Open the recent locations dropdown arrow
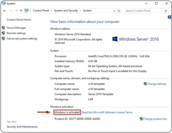 pos(16,11)
